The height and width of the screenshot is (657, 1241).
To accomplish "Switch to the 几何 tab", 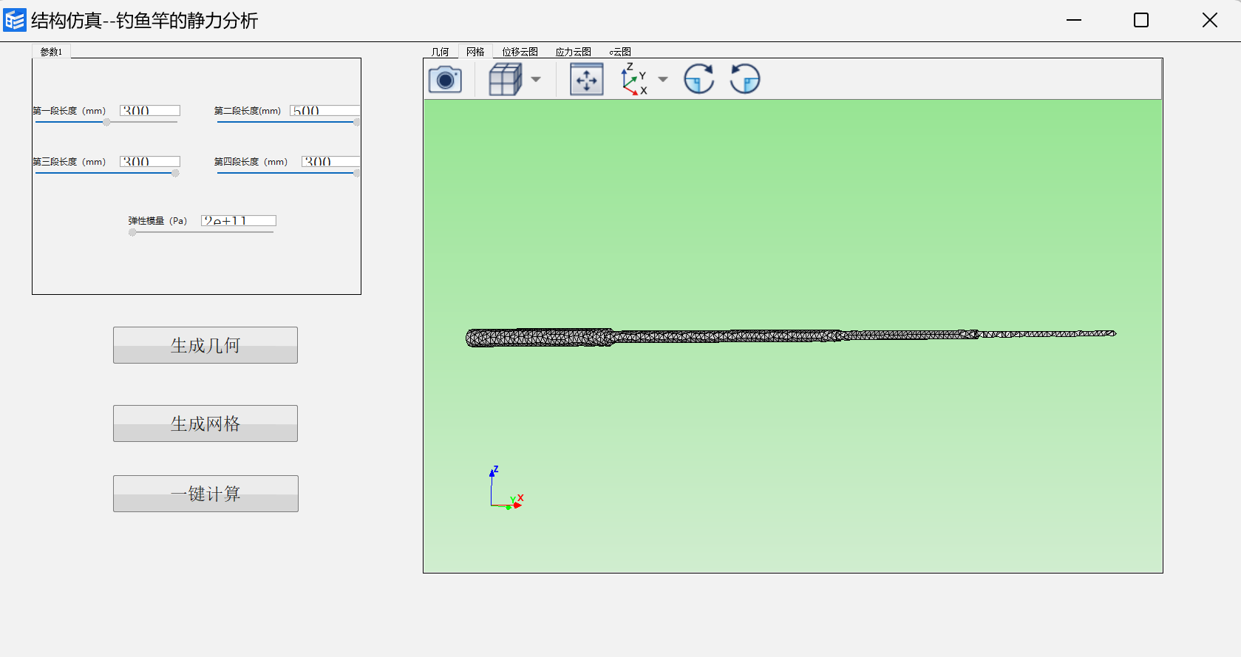I will point(441,52).
